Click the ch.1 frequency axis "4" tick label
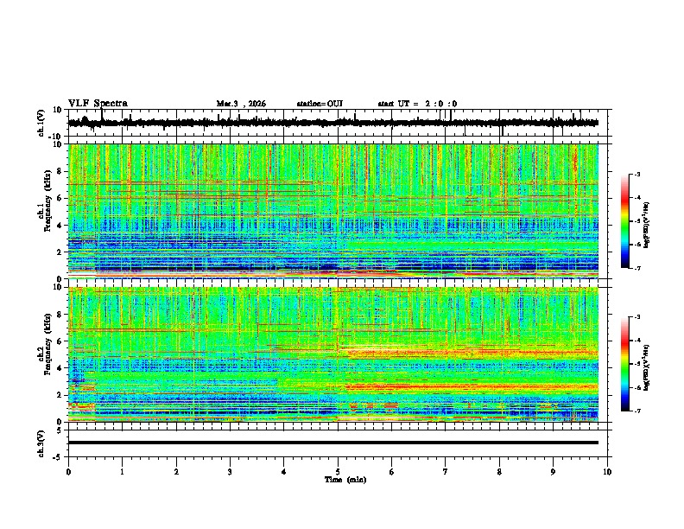 60,226
